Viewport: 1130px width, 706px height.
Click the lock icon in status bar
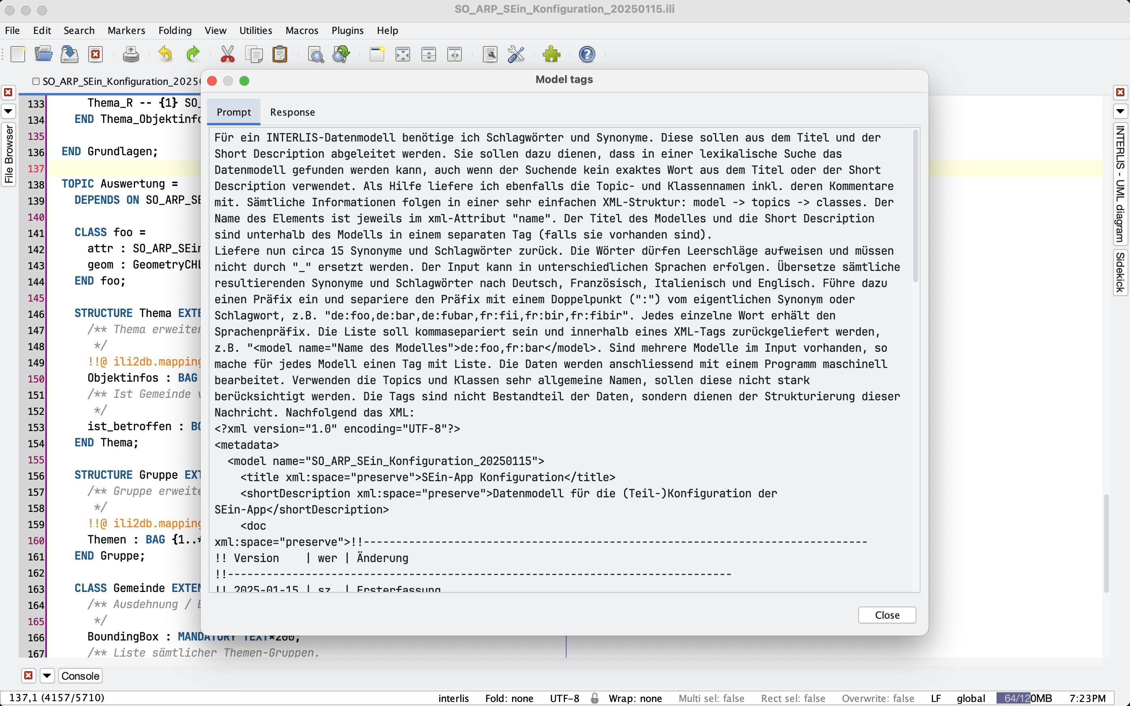[595, 698]
